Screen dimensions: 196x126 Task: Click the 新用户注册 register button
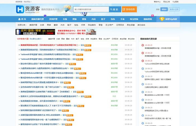174,9
